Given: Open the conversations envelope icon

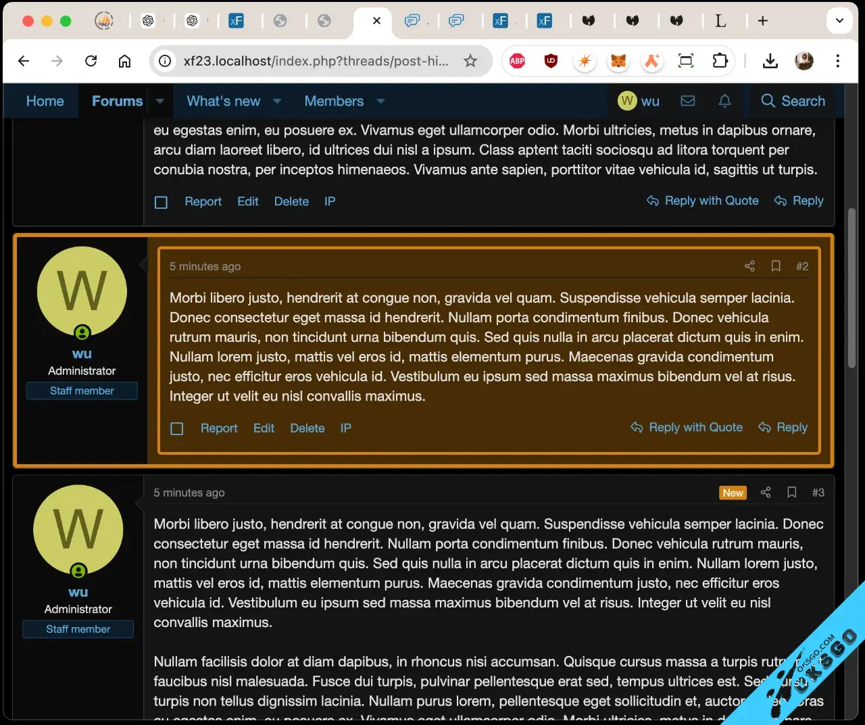Looking at the screenshot, I should tap(688, 101).
